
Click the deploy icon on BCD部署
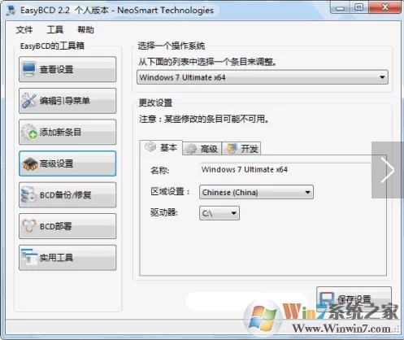click(29, 226)
